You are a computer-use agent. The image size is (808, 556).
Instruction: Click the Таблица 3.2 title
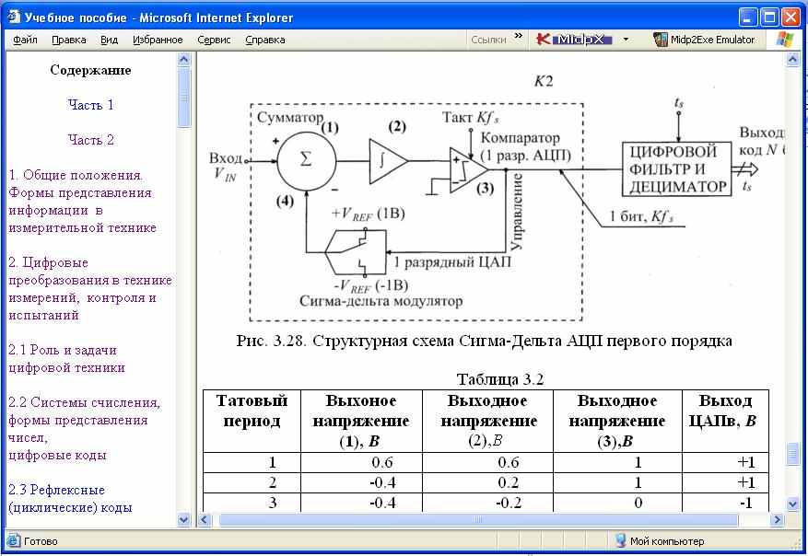point(500,379)
